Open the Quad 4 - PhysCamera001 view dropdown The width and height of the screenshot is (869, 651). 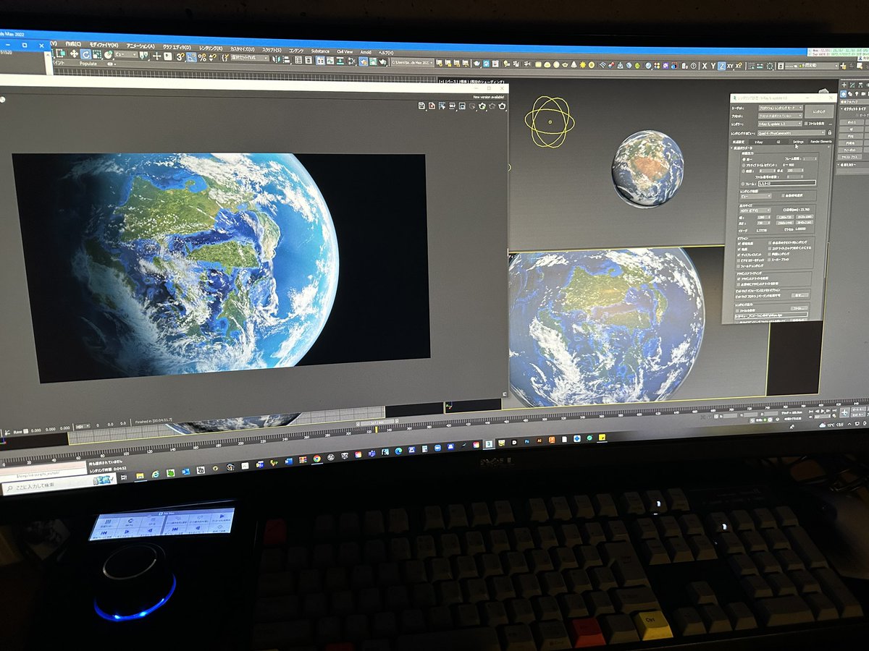click(792, 133)
